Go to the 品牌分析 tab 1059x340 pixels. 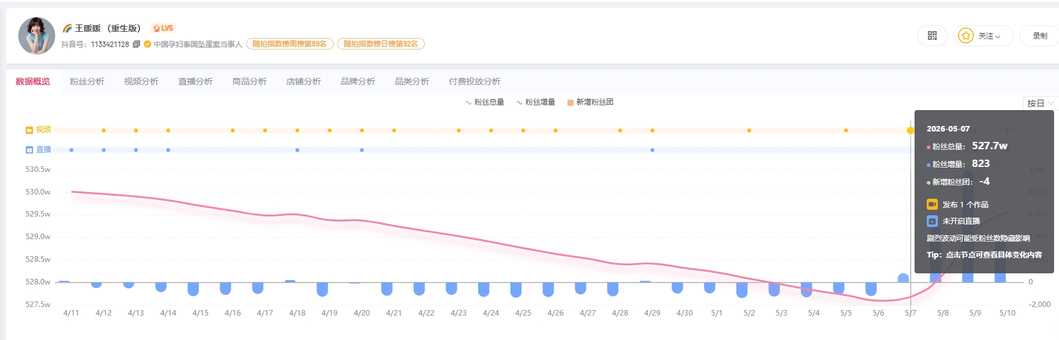(x=358, y=81)
